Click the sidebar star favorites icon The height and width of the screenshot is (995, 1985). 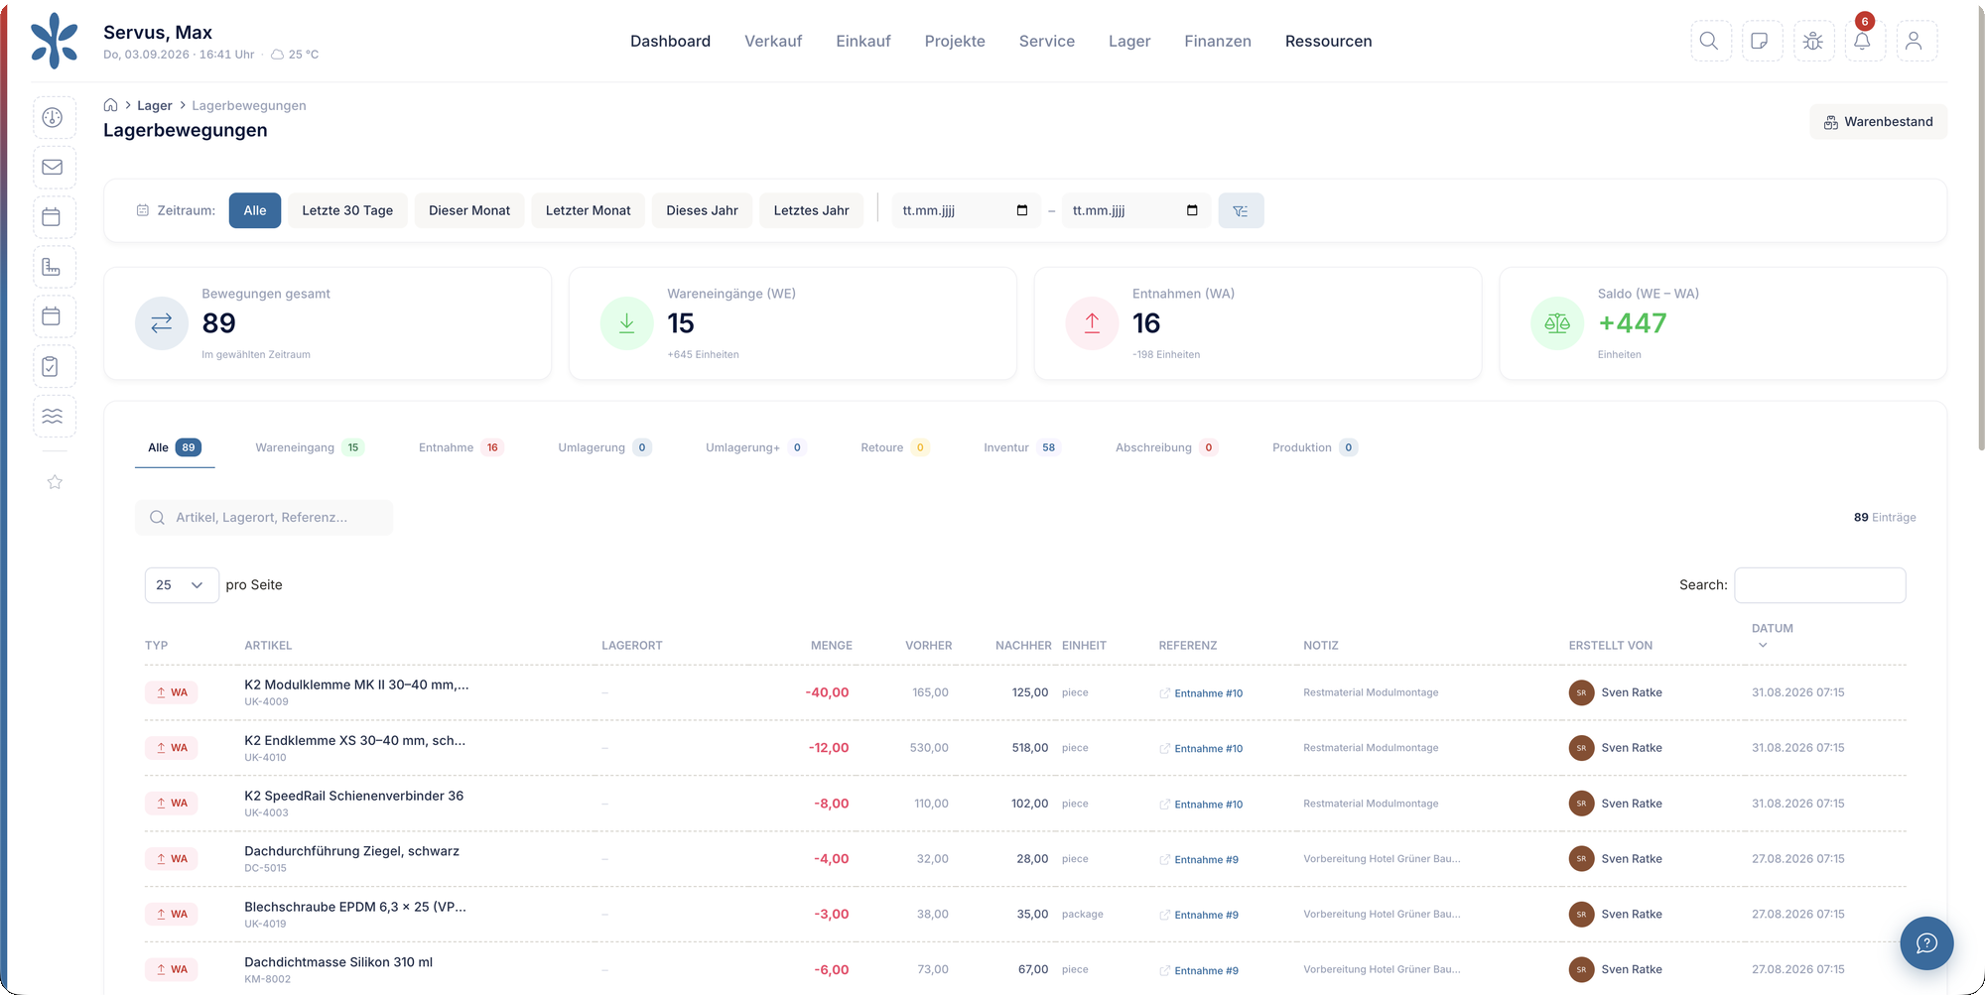55,482
